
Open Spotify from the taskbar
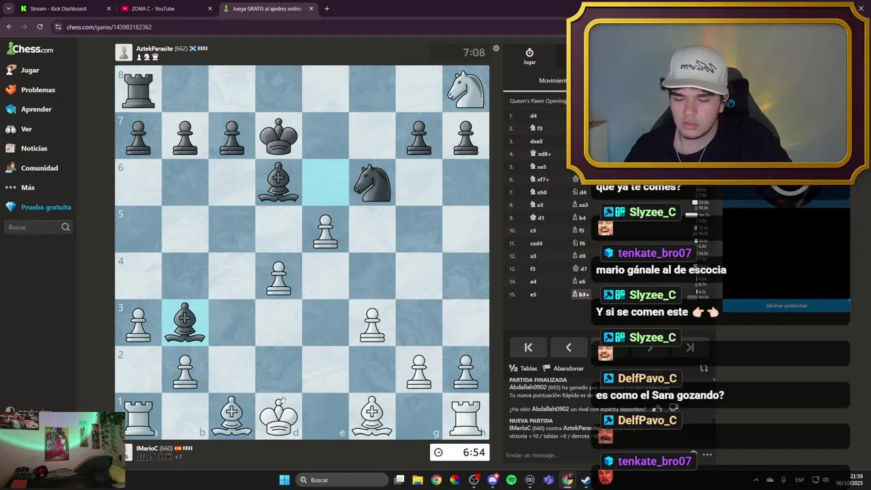511,480
